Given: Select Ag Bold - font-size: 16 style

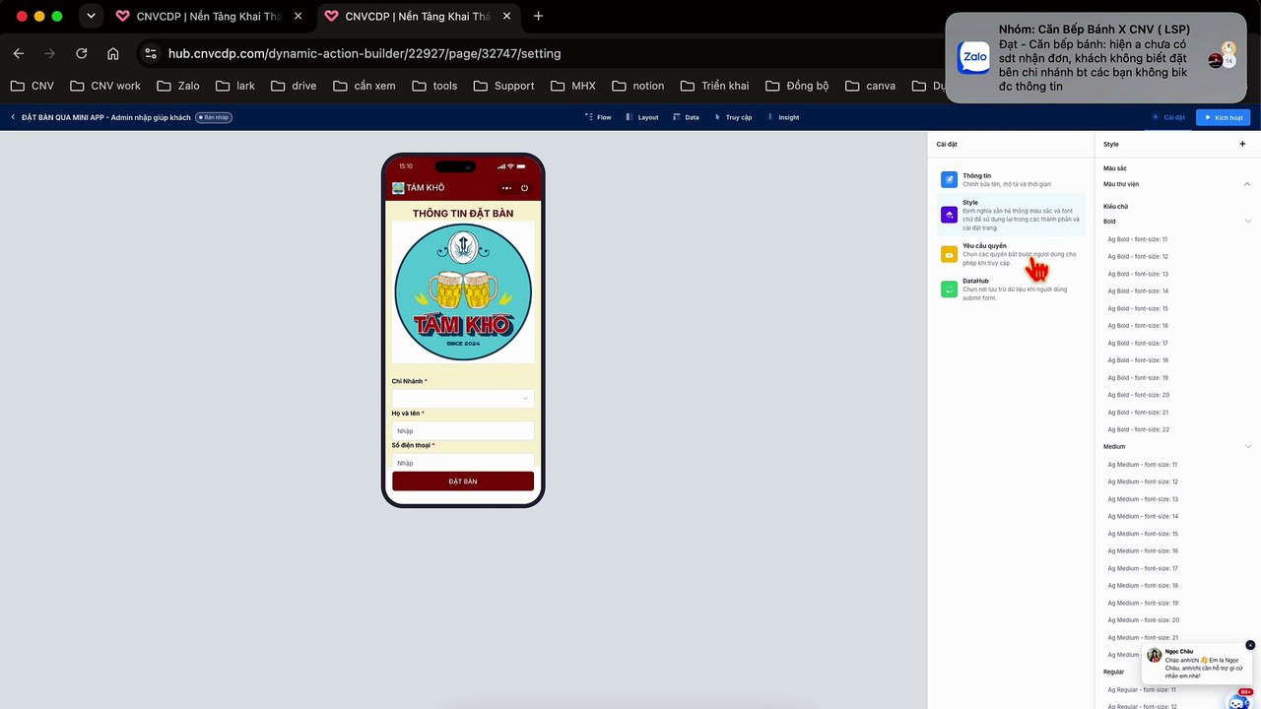Looking at the screenshot, I should [1138, 326].
